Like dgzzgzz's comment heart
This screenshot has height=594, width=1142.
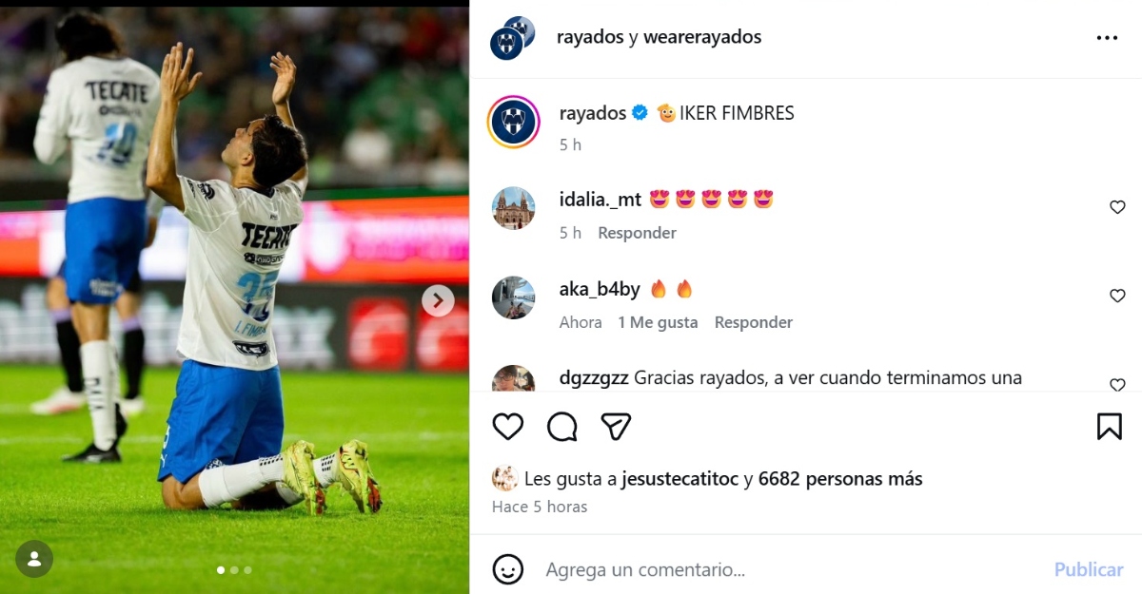(1117, 385)
